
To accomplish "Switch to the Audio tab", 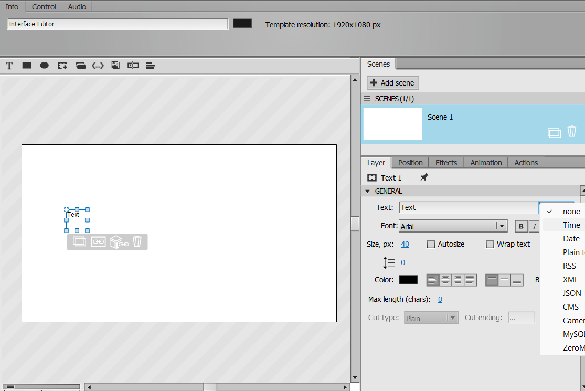I will [x=77, y=7].
